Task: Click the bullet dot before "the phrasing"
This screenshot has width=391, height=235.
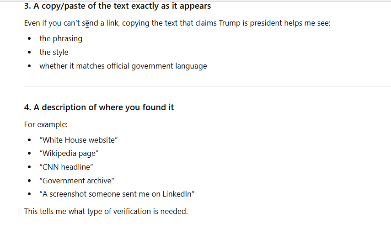Action: (30, 39)
